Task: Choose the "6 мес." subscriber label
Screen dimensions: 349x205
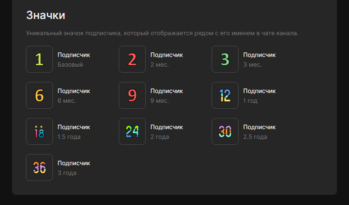Action: click(67, 101)
